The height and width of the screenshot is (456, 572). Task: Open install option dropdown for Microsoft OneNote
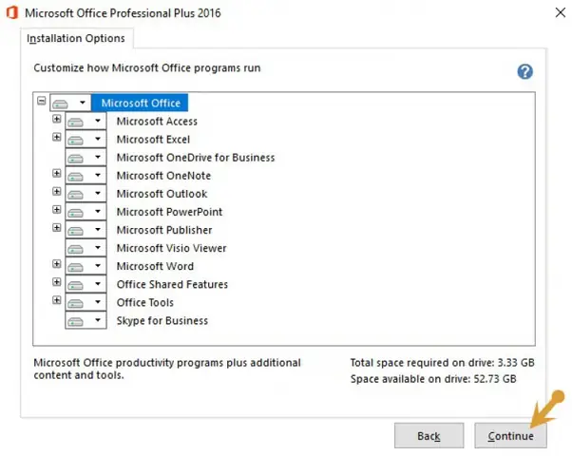pos(86,175)
